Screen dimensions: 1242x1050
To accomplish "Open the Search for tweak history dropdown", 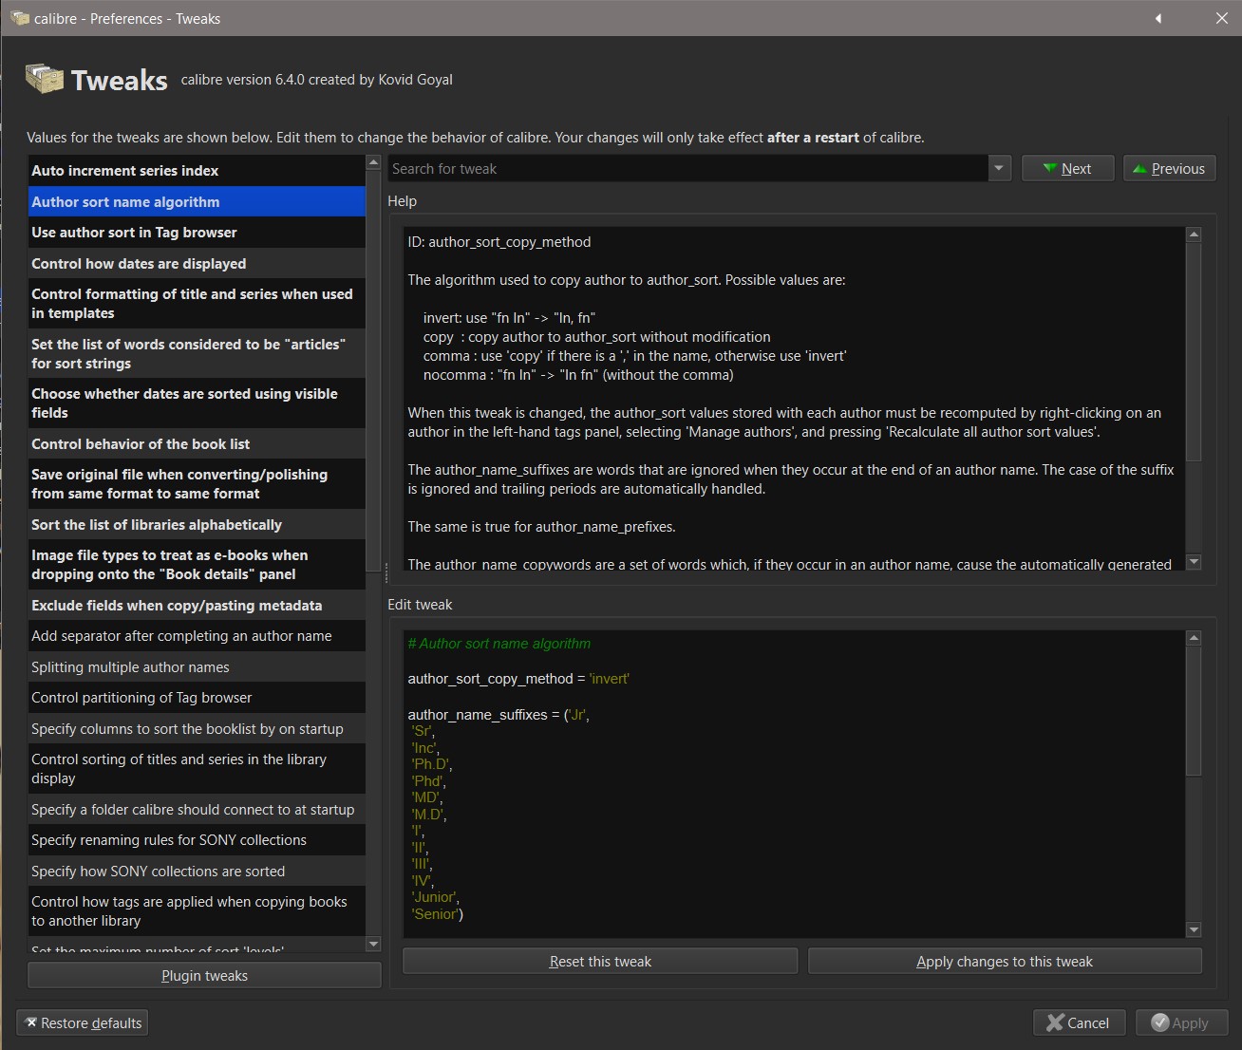I will [999, 169].
